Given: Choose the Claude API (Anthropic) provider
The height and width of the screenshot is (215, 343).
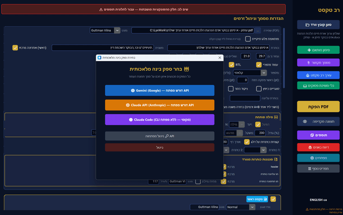Looking at the screenshot, I should (159, 105).
